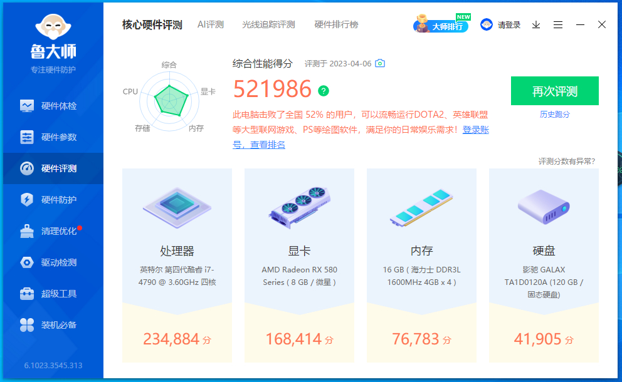Open 驱动检测 in the sidebar
This screenshot has height=382, width=622.
(x=53, y=262)
